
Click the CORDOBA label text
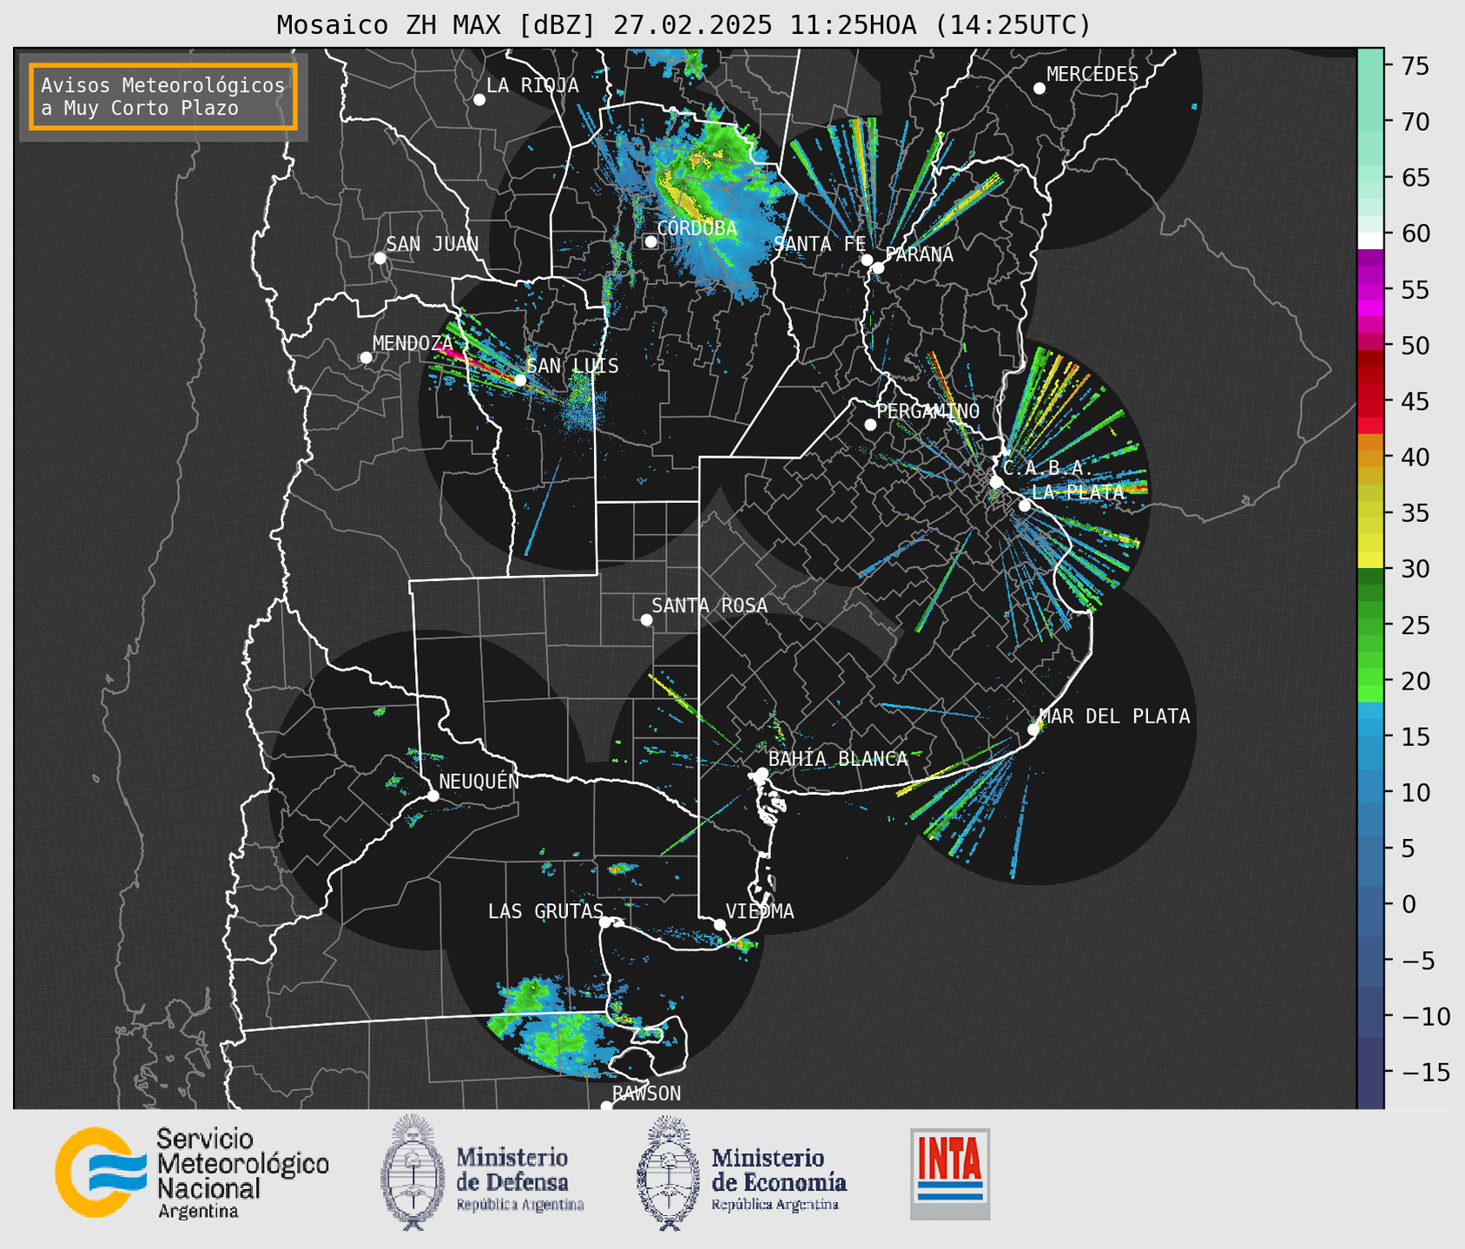click(x=696, y=228)
